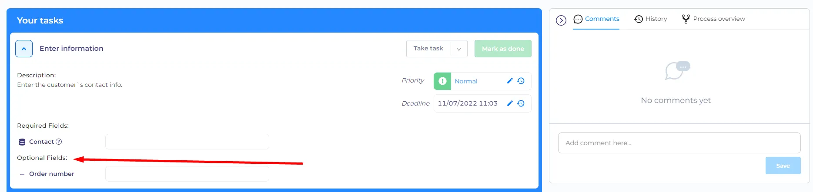Click the dash icon beside Order number
Image resolution: width=813 pixels, height=192 pixels.
(22, 174)
